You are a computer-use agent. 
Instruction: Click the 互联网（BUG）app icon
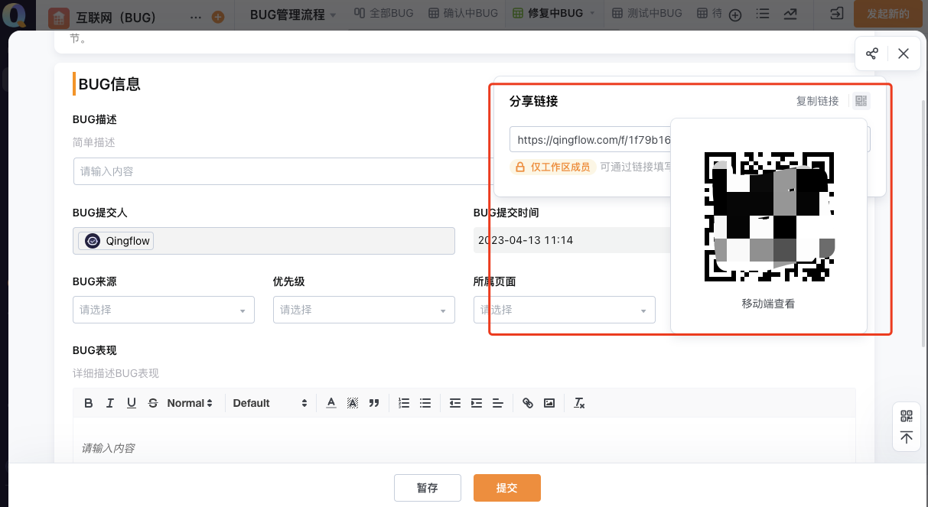click(58, 17)
